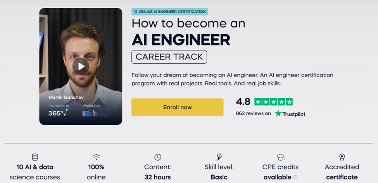The width and height of the screenshot is (378, 183).
Task: Click the Online AI Engineer Certification badge
Action: click(170, 12)
